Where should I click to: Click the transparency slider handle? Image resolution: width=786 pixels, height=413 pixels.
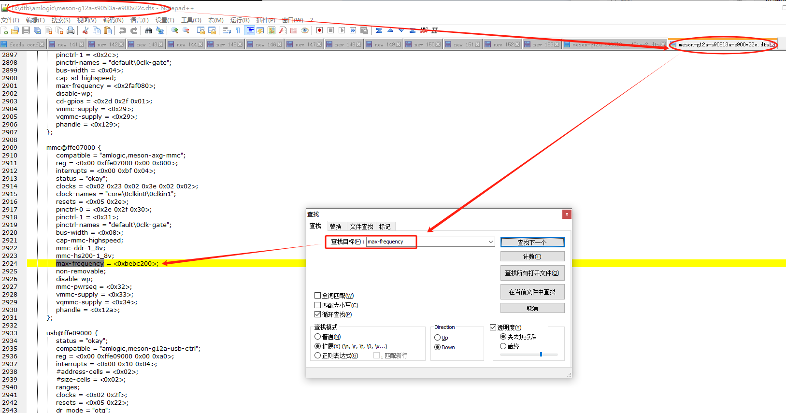(x=541, y=354)
